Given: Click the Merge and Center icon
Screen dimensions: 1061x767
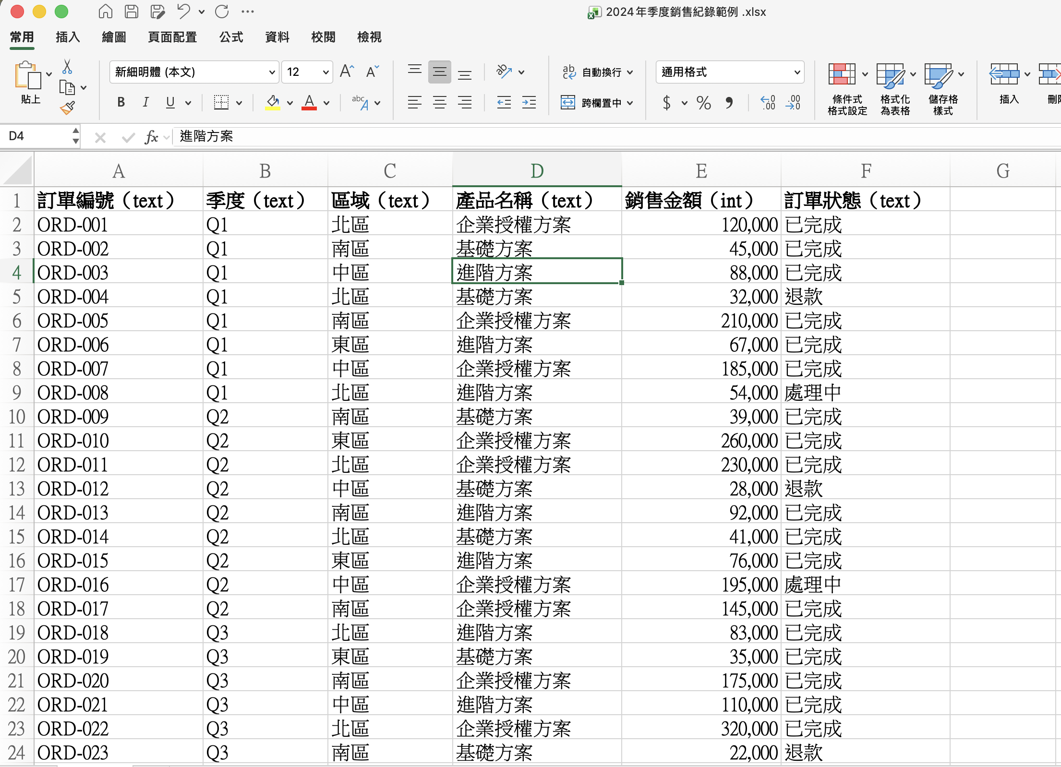Looking at the screenshot, I should click(x=568, y=102).
